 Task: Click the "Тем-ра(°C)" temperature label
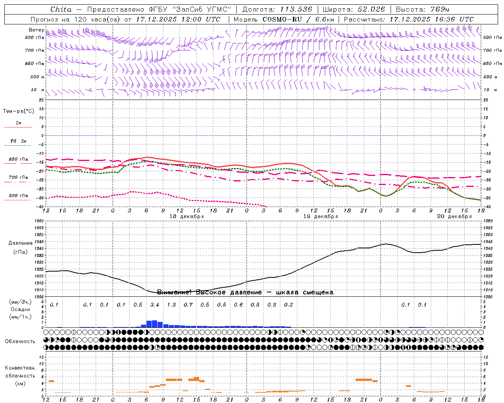tap(19, 111)
